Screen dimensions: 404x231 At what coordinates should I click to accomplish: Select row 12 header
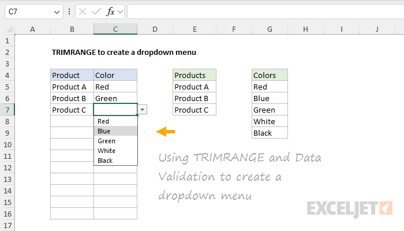[x=7, y=168]
